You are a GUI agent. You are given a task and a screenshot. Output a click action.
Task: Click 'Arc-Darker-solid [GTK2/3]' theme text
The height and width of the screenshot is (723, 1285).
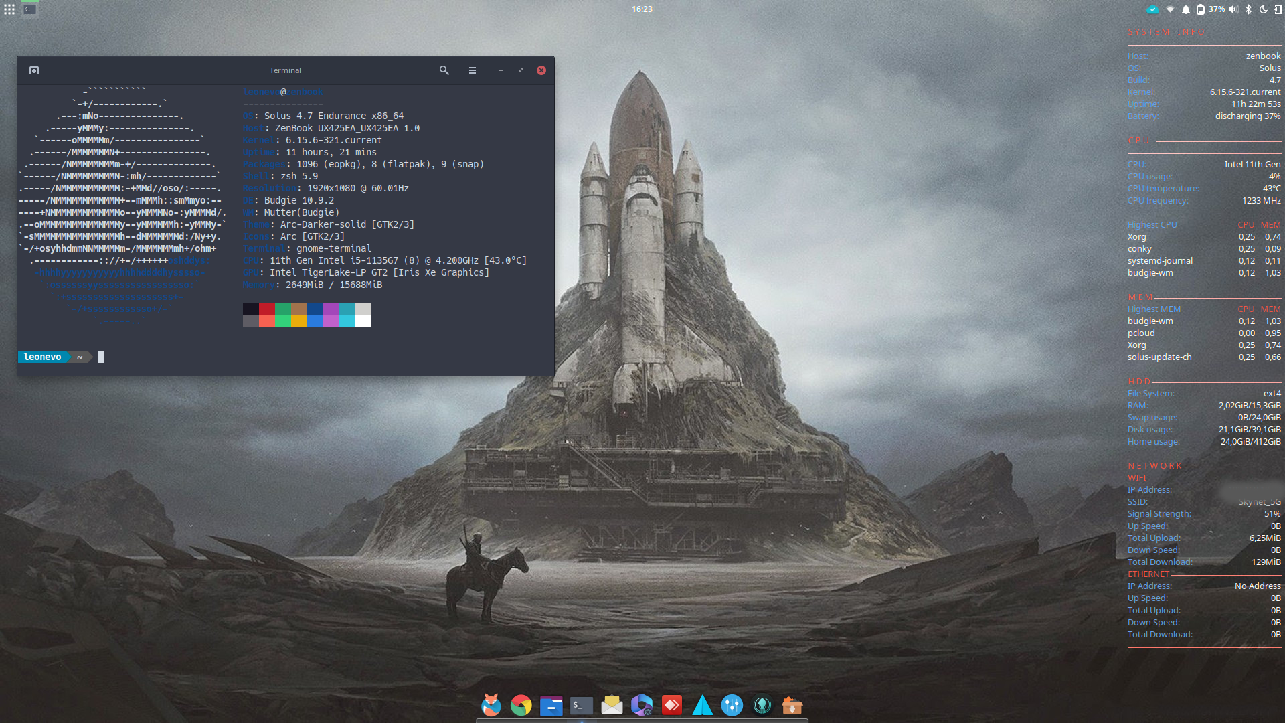tap(347, 224)
